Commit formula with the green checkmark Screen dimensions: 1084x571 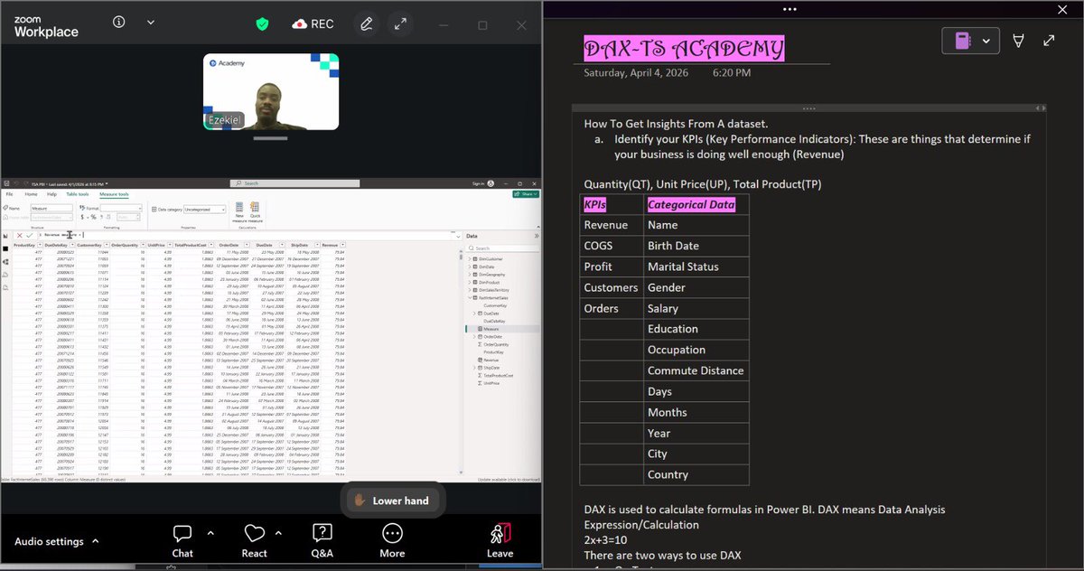[x=30, y=236]
